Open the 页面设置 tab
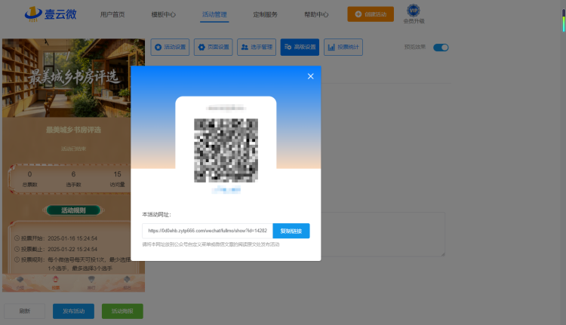 click(214, 48)
